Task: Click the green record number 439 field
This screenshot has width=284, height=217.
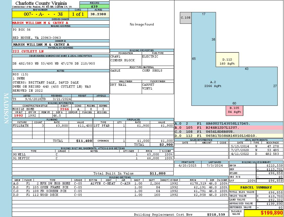Action: pyautogui.click(x=94, y=7)
